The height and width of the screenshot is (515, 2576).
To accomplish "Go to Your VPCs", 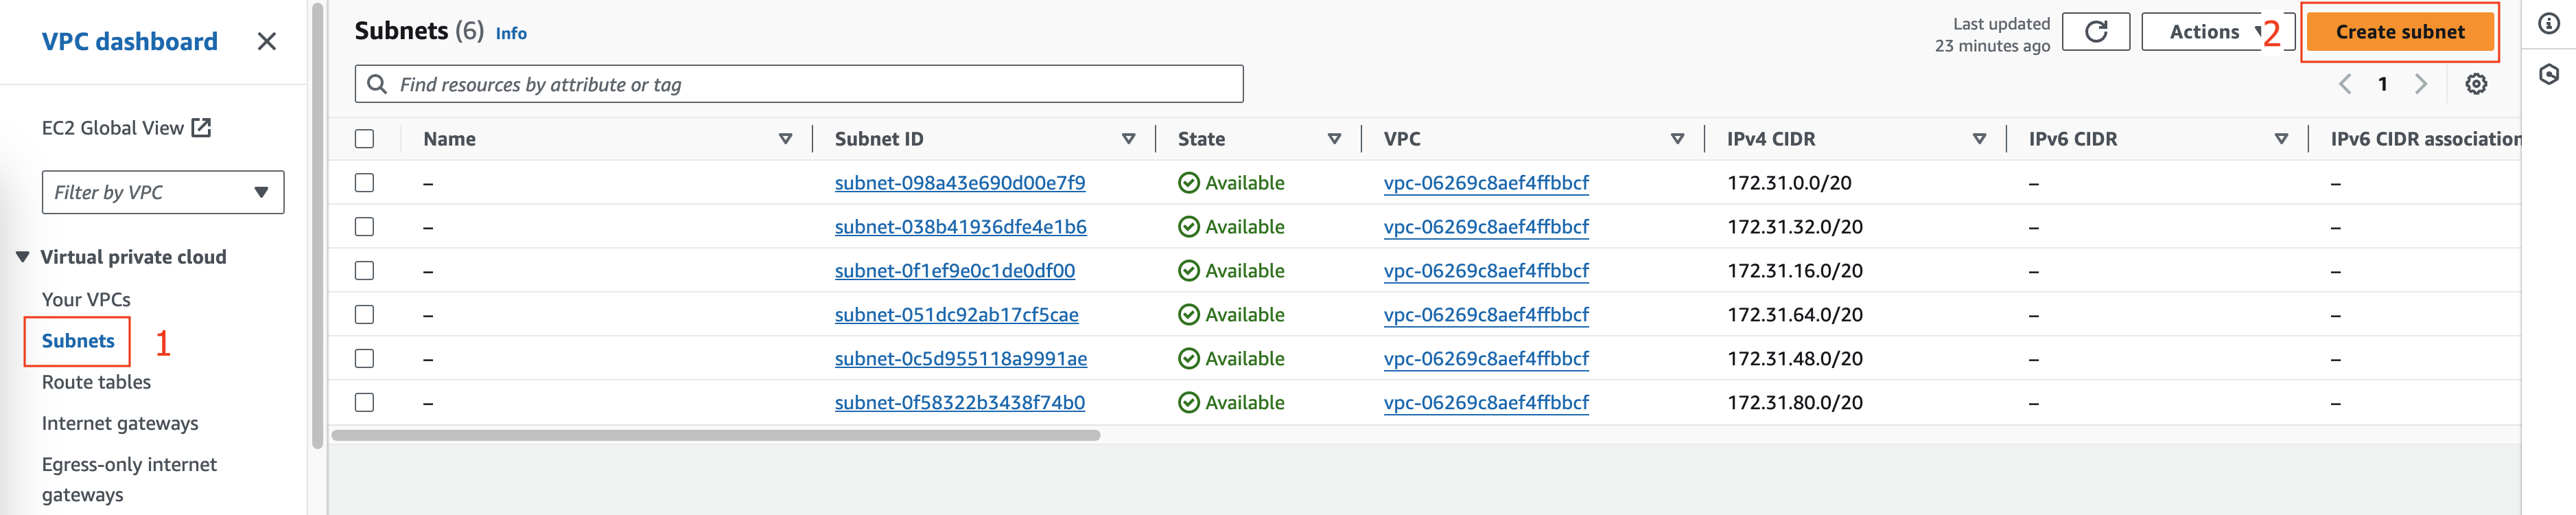I will pos(86,299).
